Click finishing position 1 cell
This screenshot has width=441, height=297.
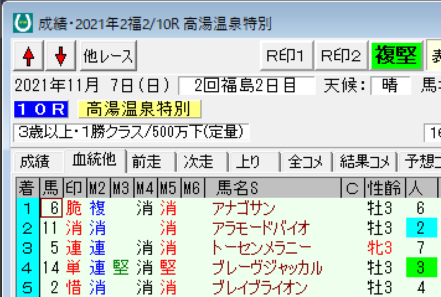pos(28,208)
